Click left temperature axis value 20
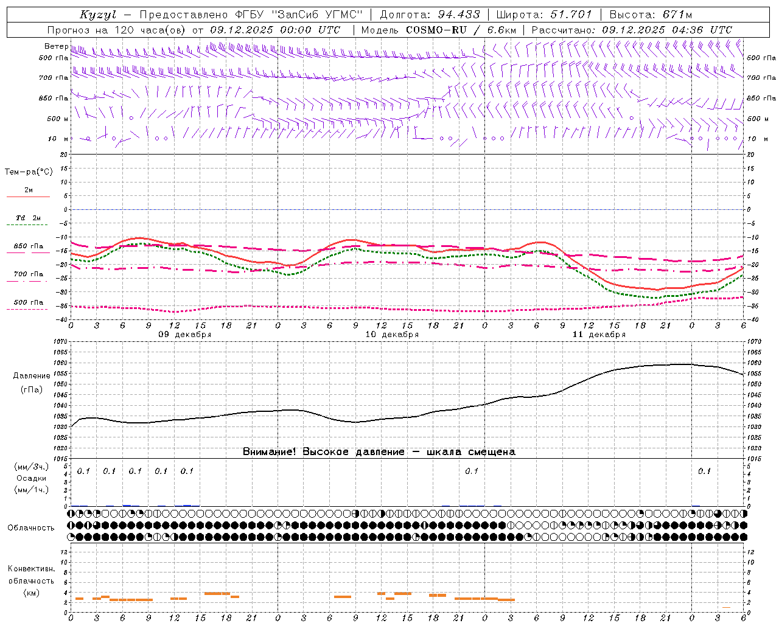Screen dimensions: 779x623 (64, 155)
